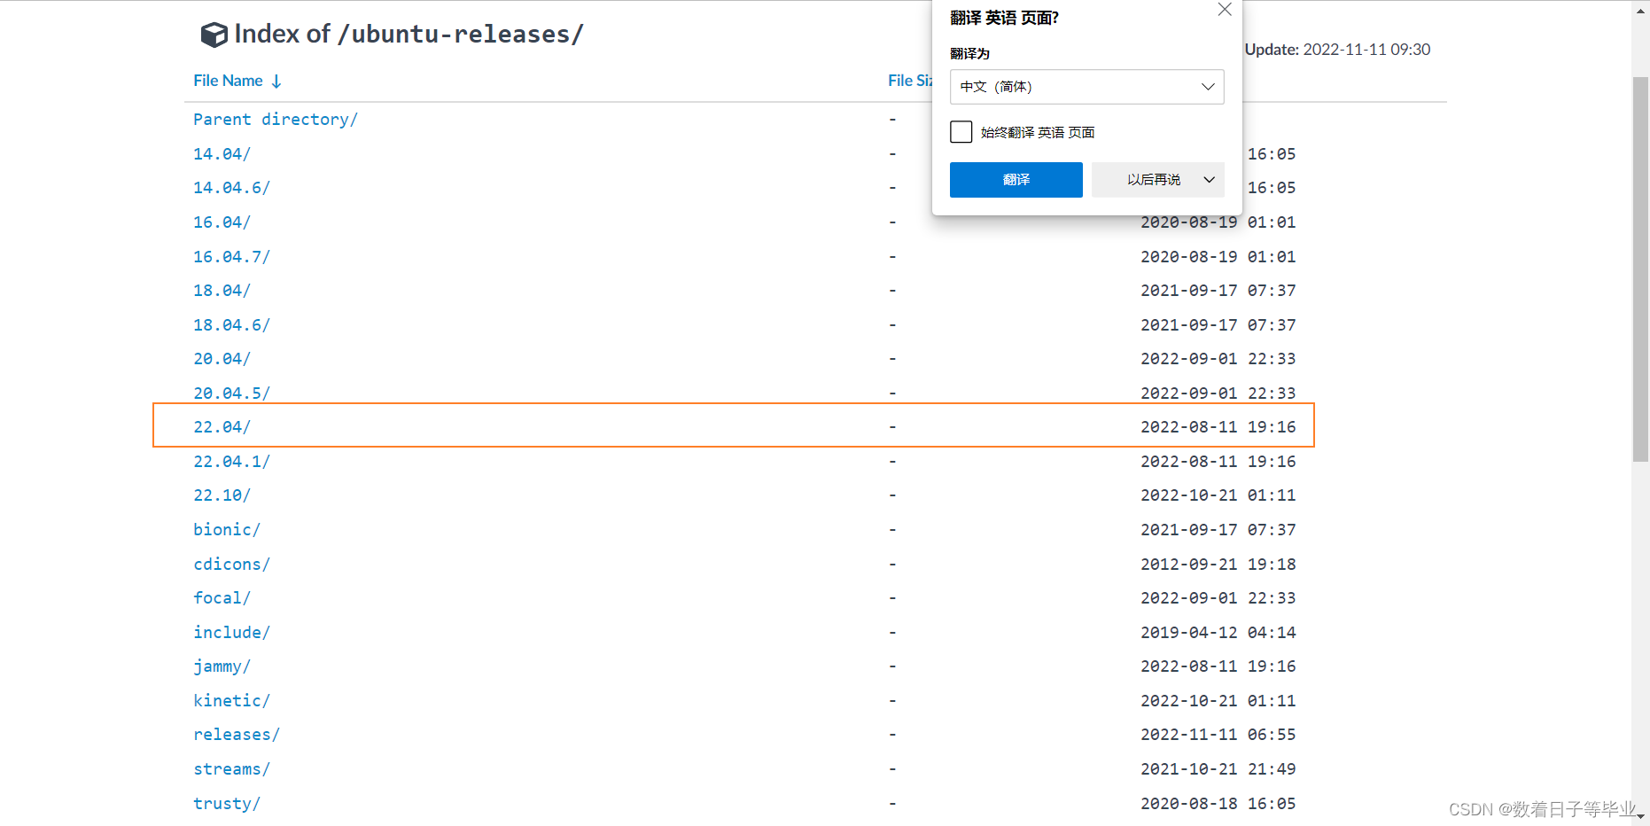Image resolution: width=1650 pixels, height=826 pixels.
Task: Open the cdicons/ folder link
Action: (x=231, y=565)
